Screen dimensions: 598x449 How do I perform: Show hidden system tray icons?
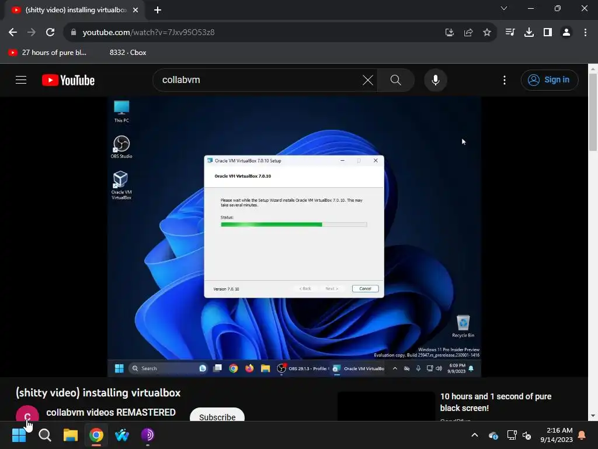point(475,435)
